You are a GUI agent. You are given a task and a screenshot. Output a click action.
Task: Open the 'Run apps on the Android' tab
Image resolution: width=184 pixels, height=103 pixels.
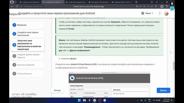pyautogui.click(x=99, y=2)
